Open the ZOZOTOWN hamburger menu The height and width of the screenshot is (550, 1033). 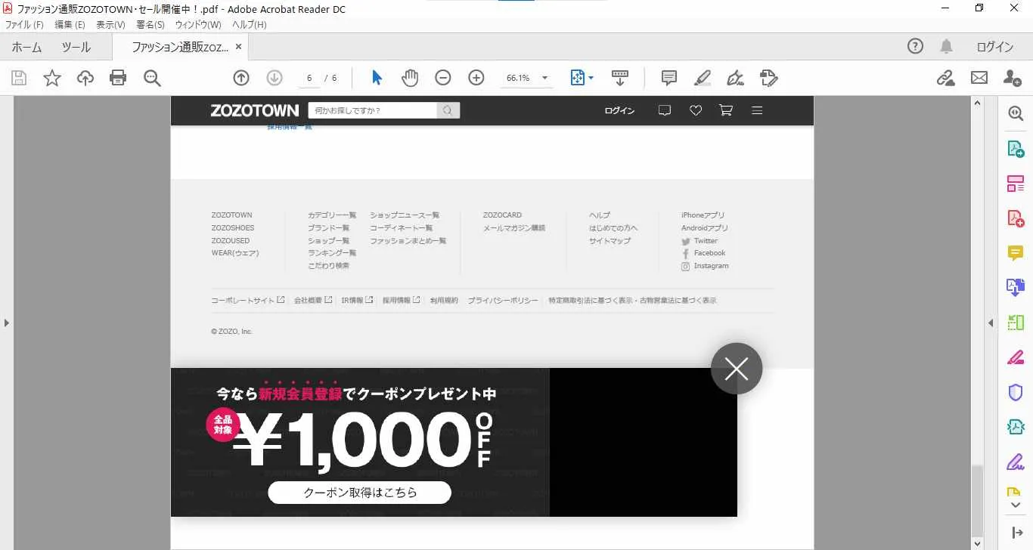(x=757, y=110)
